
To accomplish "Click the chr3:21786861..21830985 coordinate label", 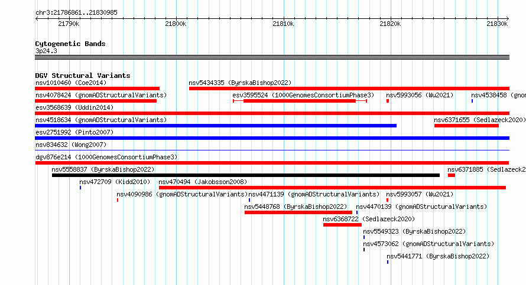I will (76, 13).
